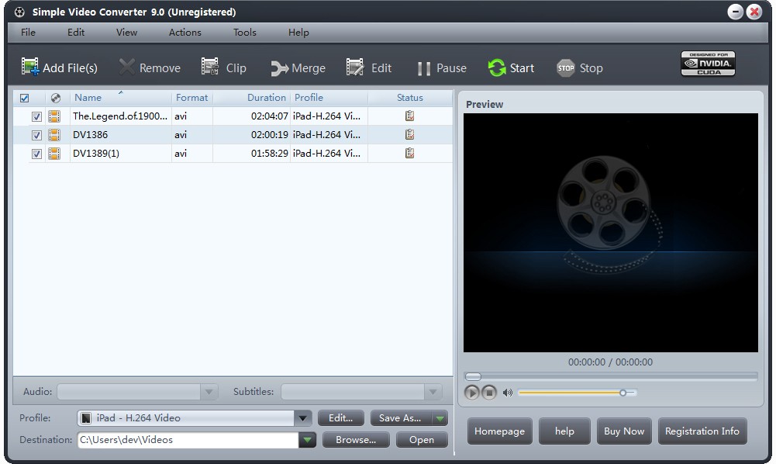This screenshot has width=776, height=464.
Task: Select the Merge tool
Action: (x=298, y=68)
